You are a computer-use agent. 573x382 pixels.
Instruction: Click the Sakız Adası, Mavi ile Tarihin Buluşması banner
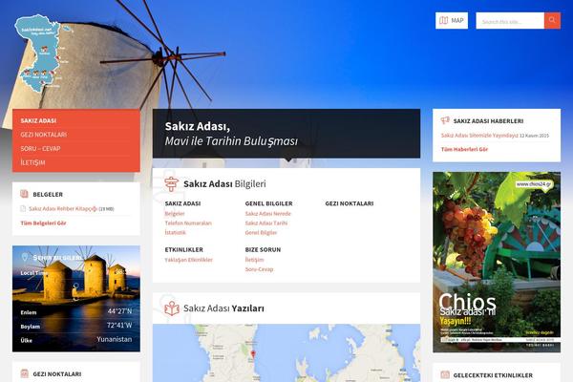[286, 134]
